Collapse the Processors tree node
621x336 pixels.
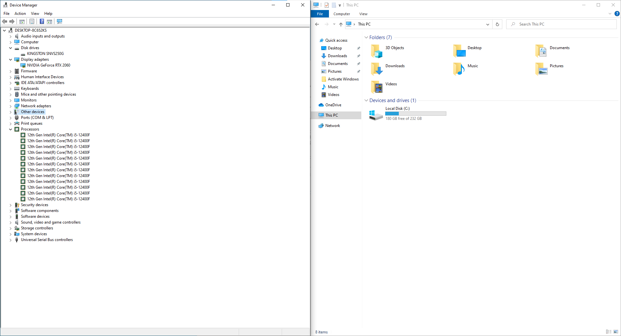click(x=10, y=129)
